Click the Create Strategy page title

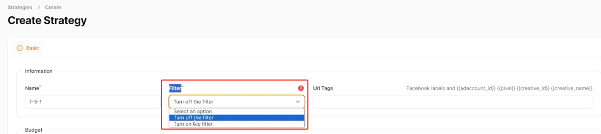[47, 21]
